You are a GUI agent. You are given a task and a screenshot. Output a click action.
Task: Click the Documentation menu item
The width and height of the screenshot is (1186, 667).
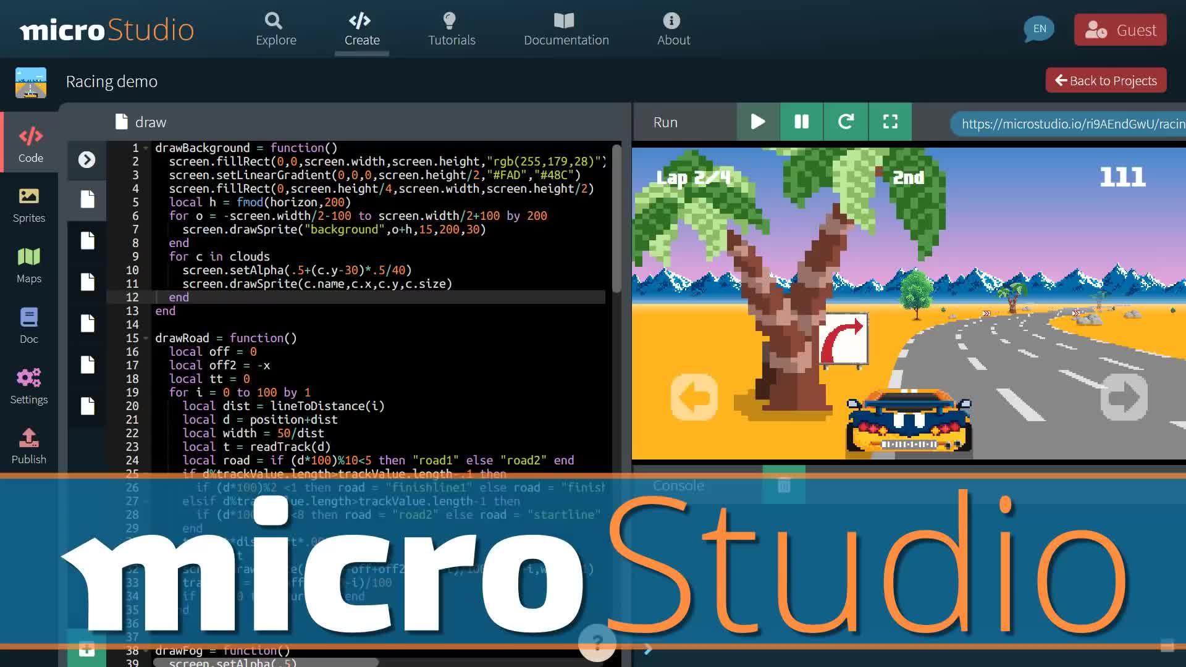point(566,29)
